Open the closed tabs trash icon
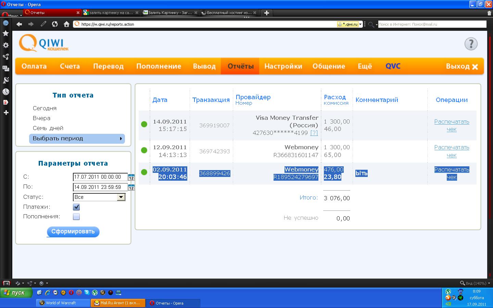Image resolution: width=493 pixels, height=308 pixels. coord(489,13)
